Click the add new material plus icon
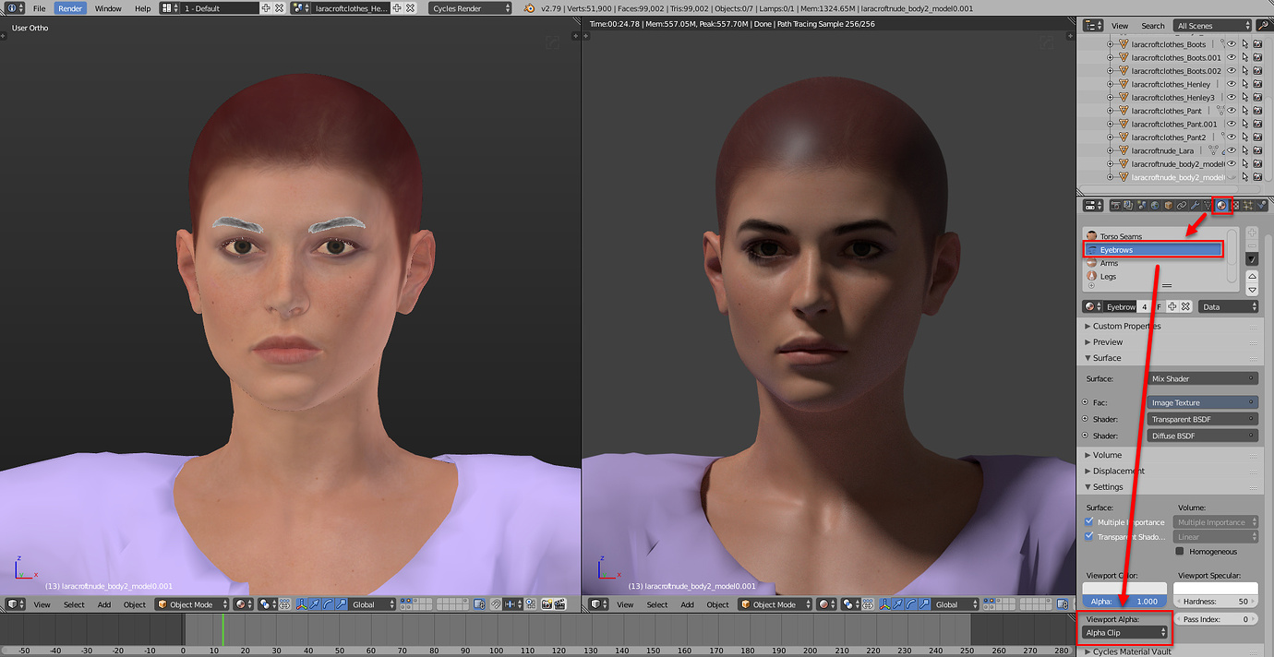Screen dimensions: 1274x657 pos(1172,306)
